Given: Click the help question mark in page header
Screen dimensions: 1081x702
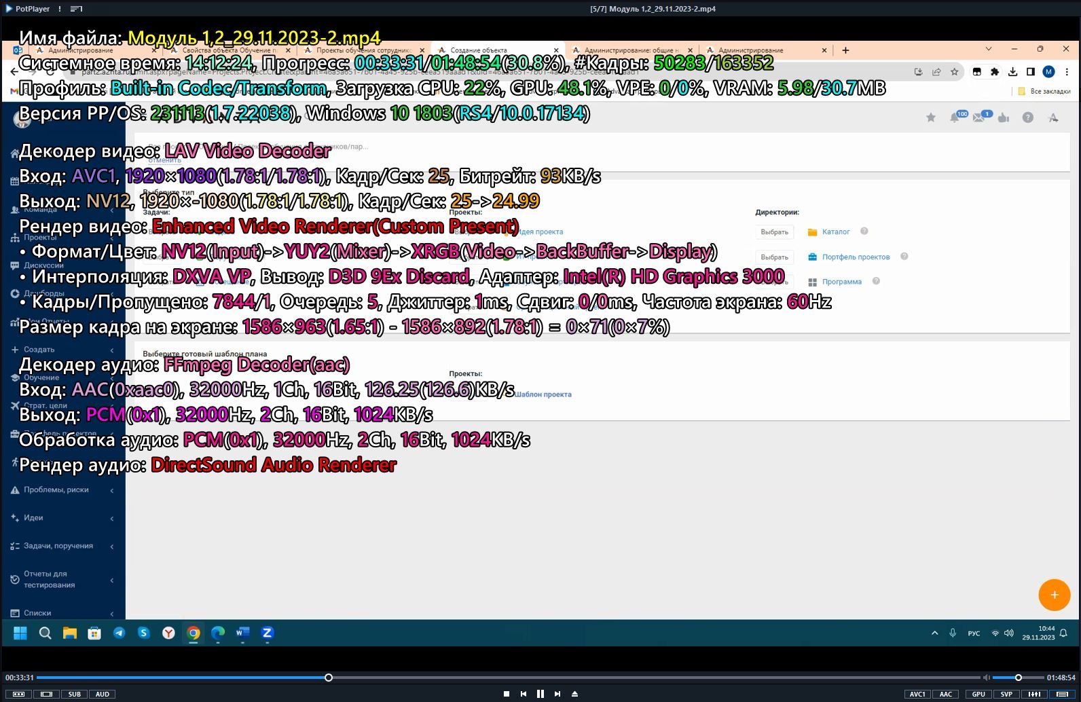Looking at the screenshot, I should [1028, 117].
